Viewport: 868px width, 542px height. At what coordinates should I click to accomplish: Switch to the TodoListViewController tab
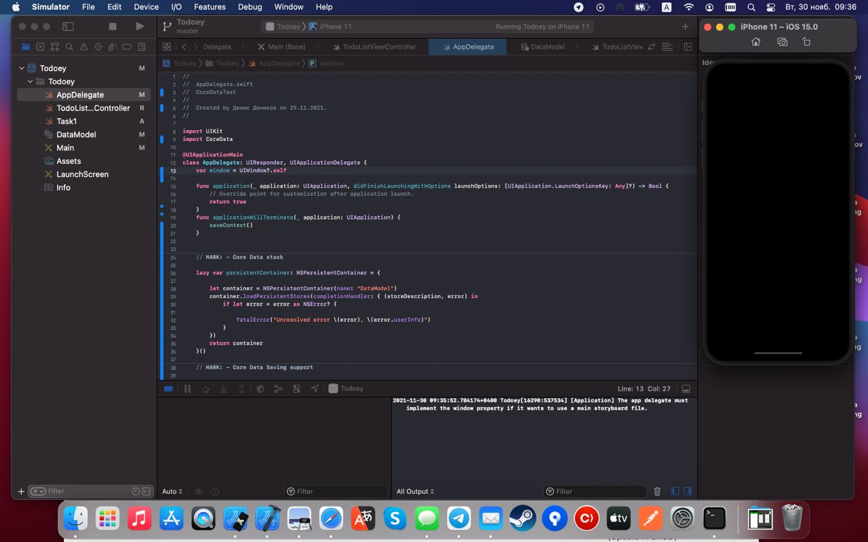(374, 47)
